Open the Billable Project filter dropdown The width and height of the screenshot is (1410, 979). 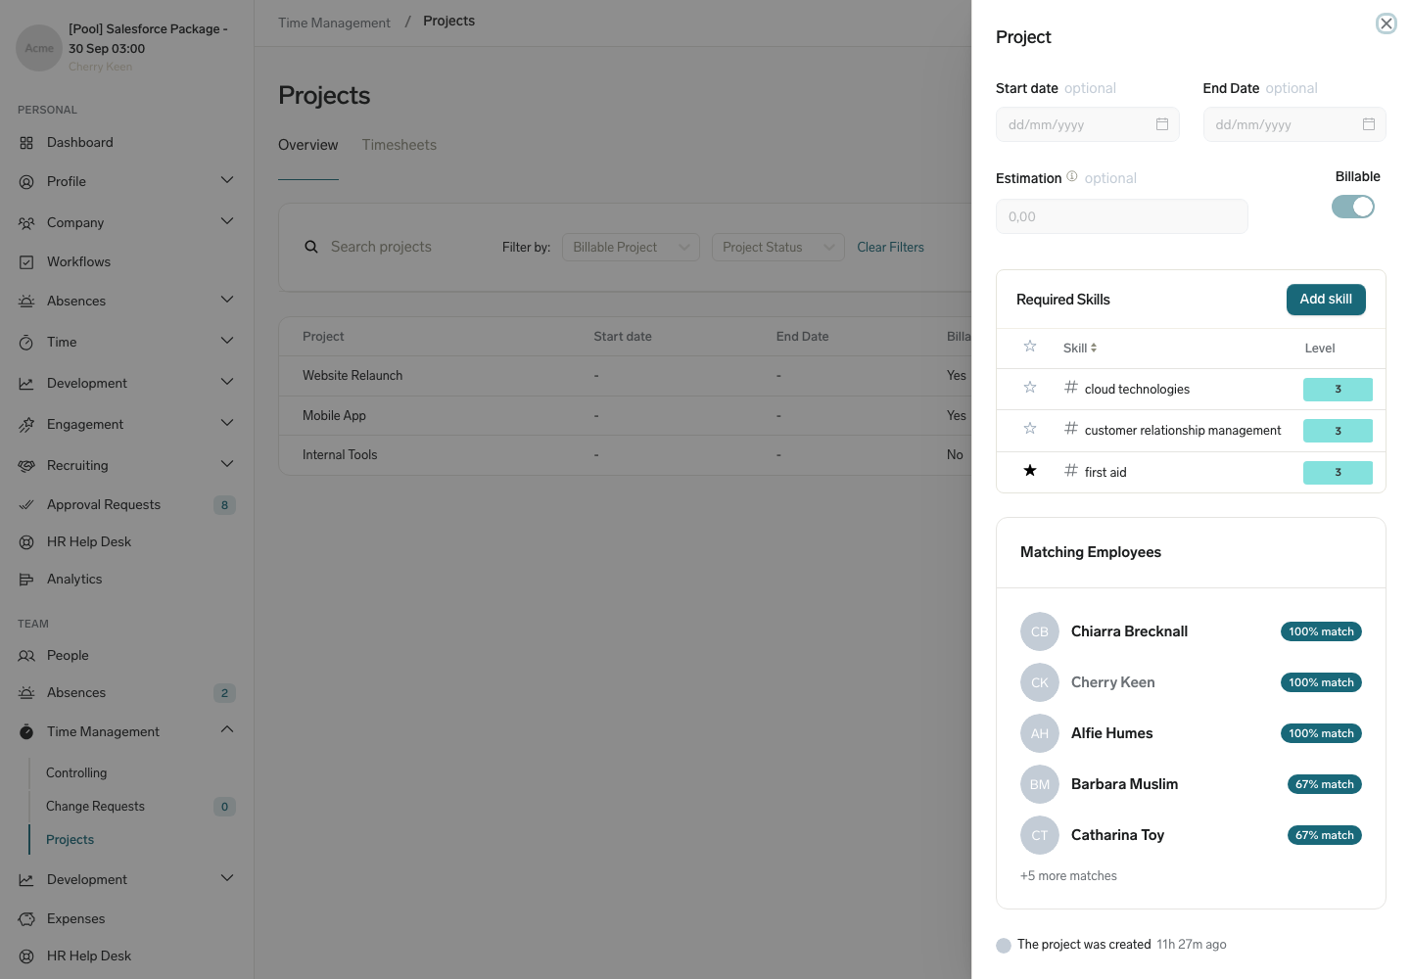coord(631,247)
